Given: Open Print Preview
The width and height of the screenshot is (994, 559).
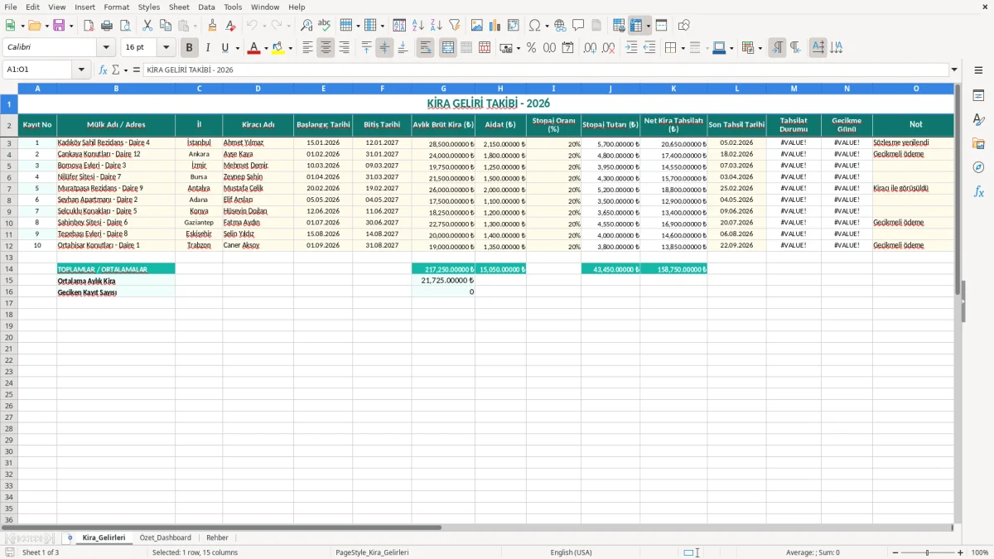Looking at the screenshot, I should [125, 26].
